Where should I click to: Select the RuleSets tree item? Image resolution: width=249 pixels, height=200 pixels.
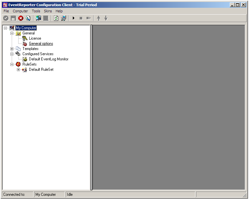click(30, 64)
